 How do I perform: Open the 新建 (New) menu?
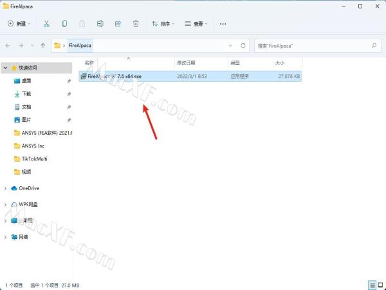click(x=19, y=24)
